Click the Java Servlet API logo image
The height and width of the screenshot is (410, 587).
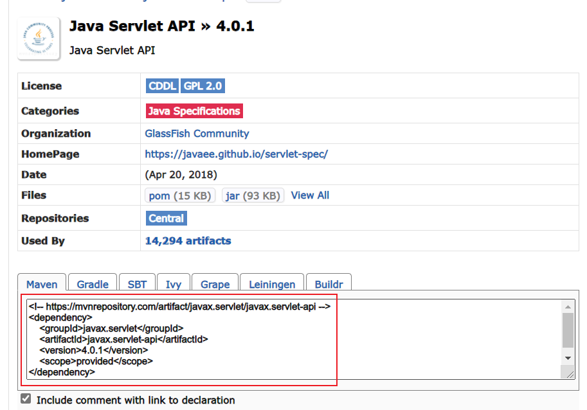[x=39, y=39]
